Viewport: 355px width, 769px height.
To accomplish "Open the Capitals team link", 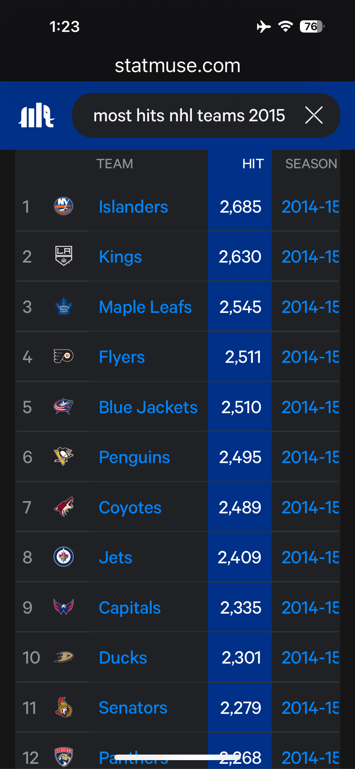I will tap(130, 608).
